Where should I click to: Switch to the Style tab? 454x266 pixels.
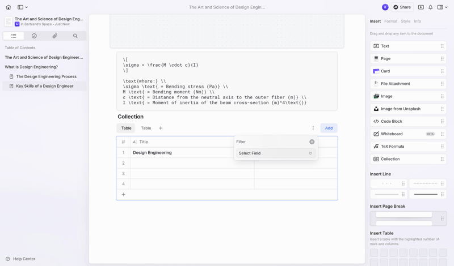point(405,22)
